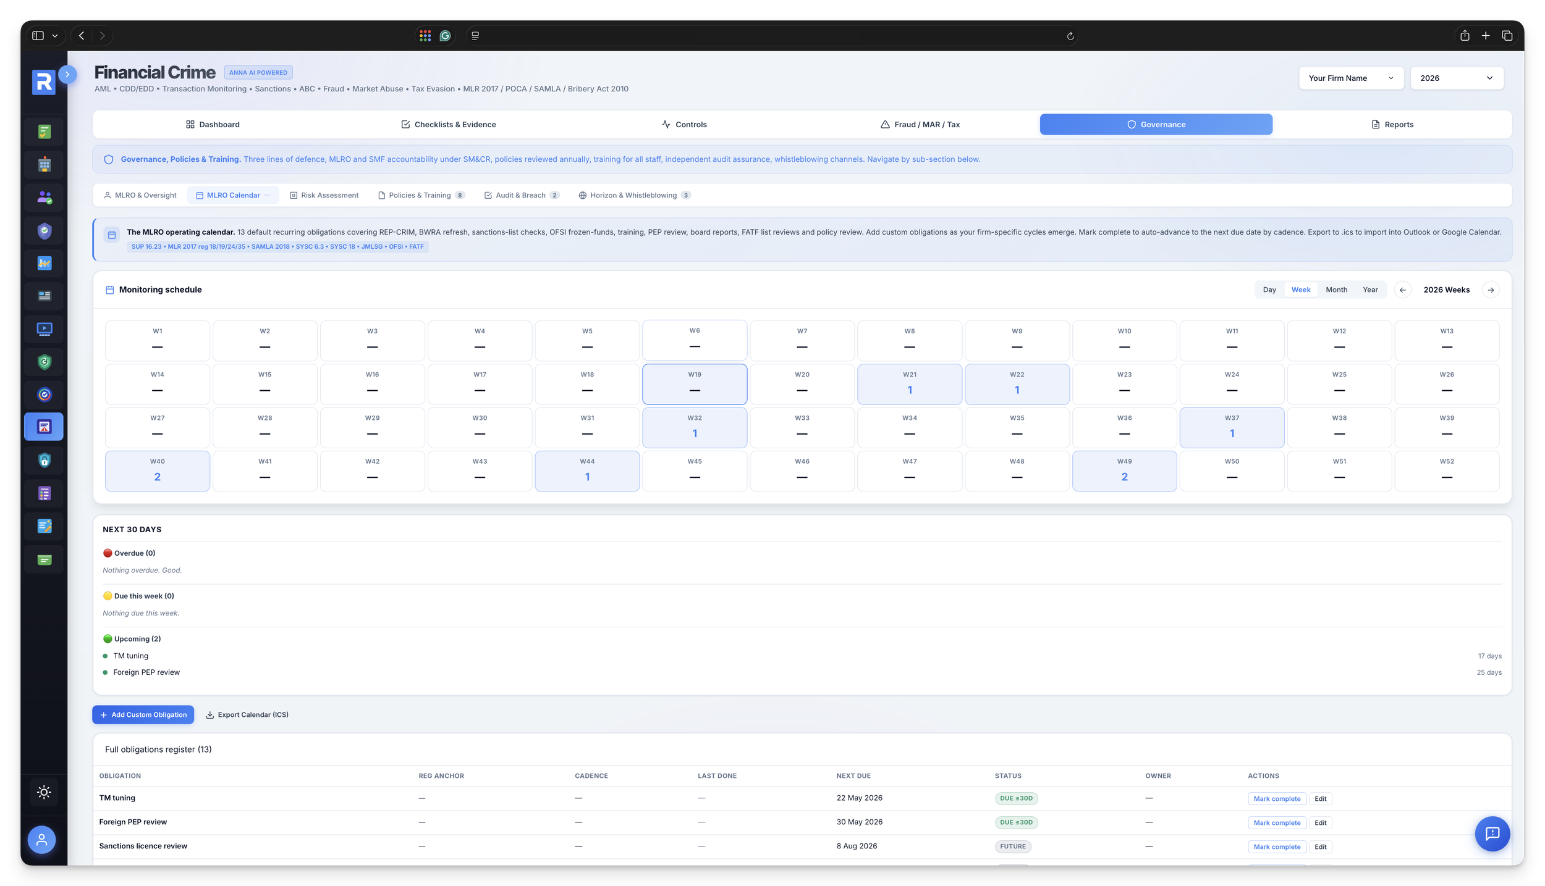Image resolution: width=1545 pixels, height=886 pixels.
Task: Open the blue line chart sidebar icon
Action: (x=44, y=263)
